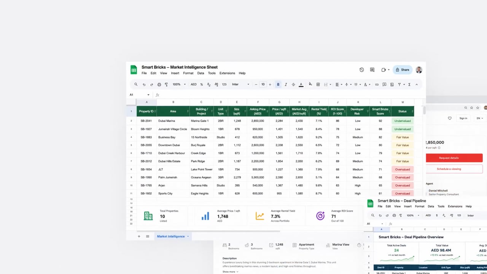Open version history in Market Intelligence Sheet
Screen dimensions: 487x274
pyautogui.click(x=361, y=70)
